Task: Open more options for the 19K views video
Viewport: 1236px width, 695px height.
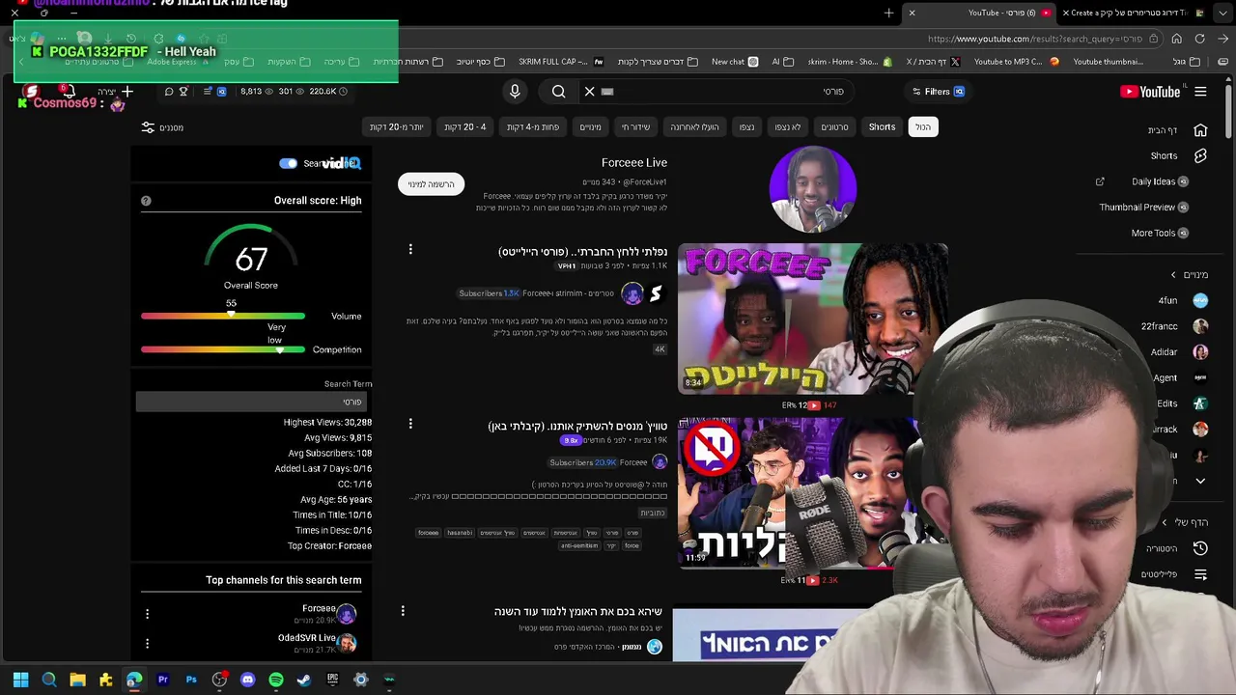Action: pyautogui.click(x=410, y=424)
